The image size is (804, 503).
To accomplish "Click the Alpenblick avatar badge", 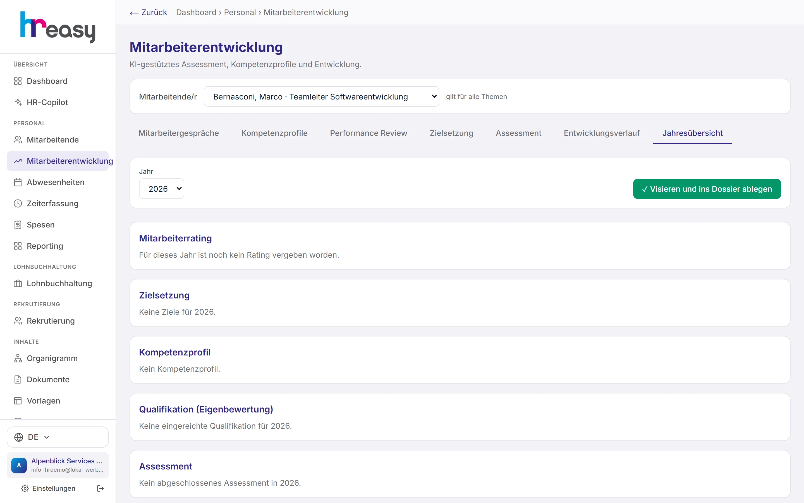I will pos(19,465).
